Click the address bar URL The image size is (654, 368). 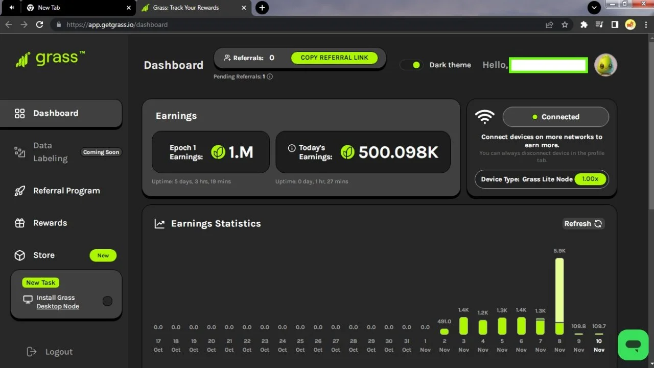(117, 24)
